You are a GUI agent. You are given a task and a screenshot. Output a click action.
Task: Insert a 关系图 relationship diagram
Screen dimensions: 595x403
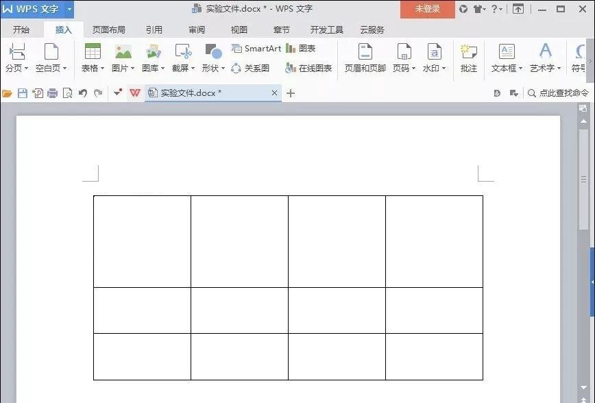point(250,69)
